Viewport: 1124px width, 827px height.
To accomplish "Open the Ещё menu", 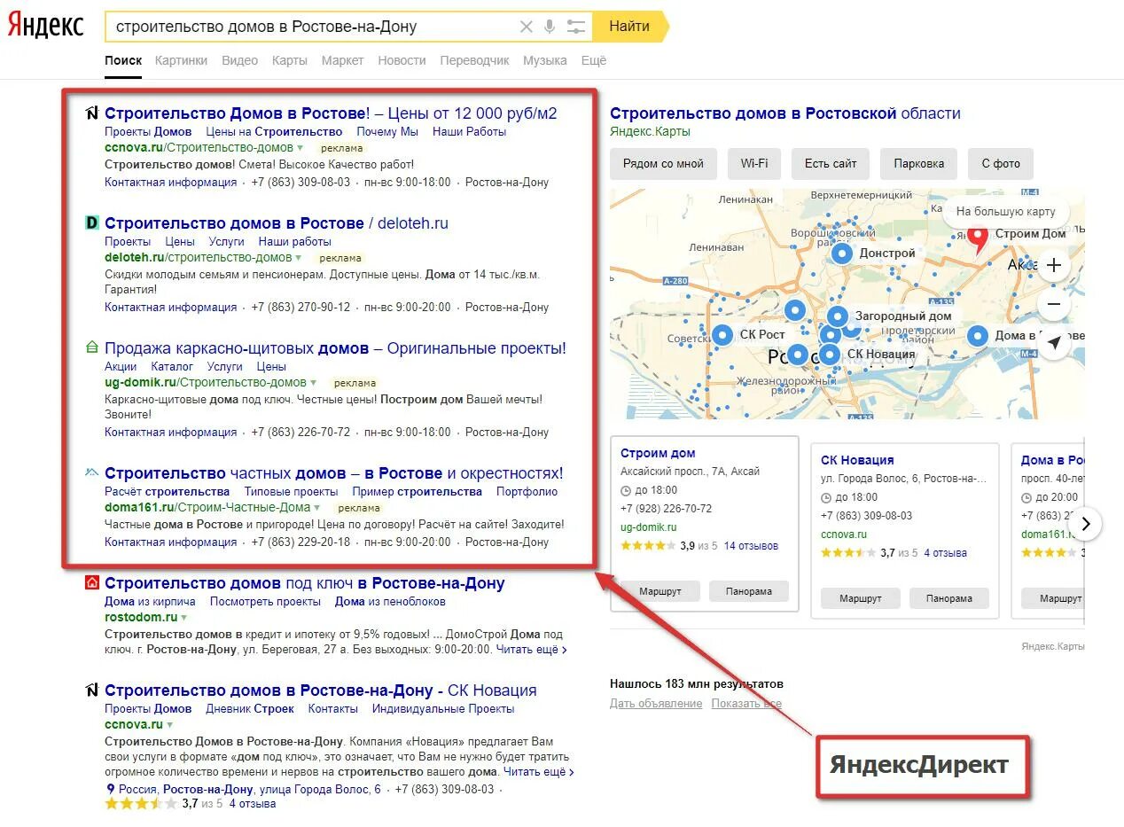I will tap(594, 60).
